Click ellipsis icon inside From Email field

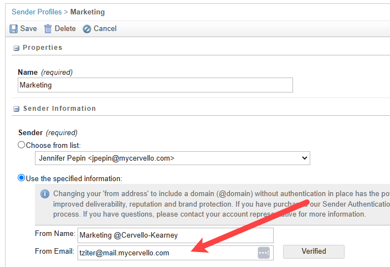point(263,253)
